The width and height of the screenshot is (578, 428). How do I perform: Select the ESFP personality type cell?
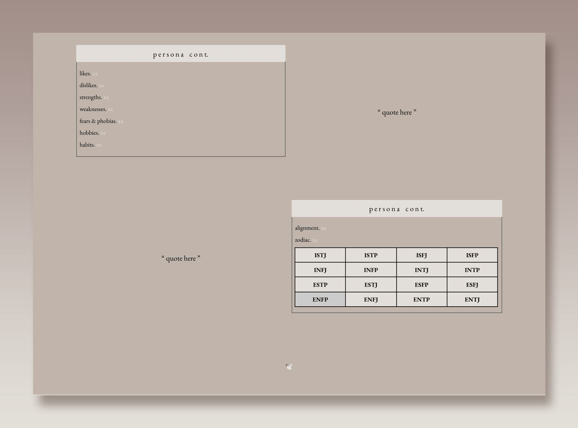(422, 285)
